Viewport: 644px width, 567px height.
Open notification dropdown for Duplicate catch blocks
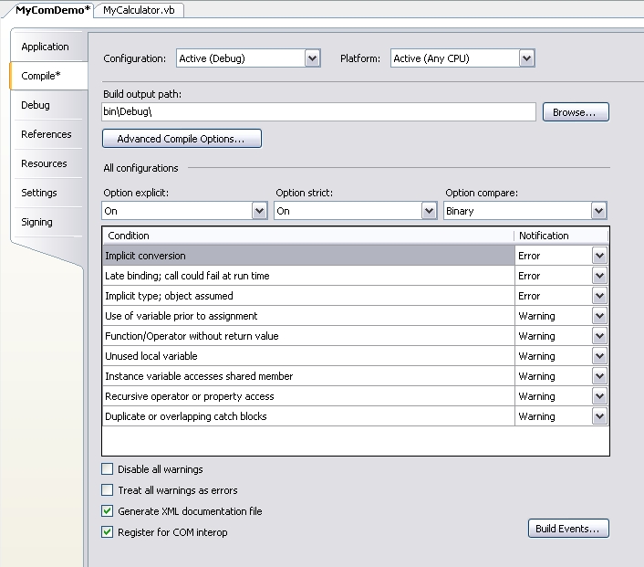click(599, 416)
